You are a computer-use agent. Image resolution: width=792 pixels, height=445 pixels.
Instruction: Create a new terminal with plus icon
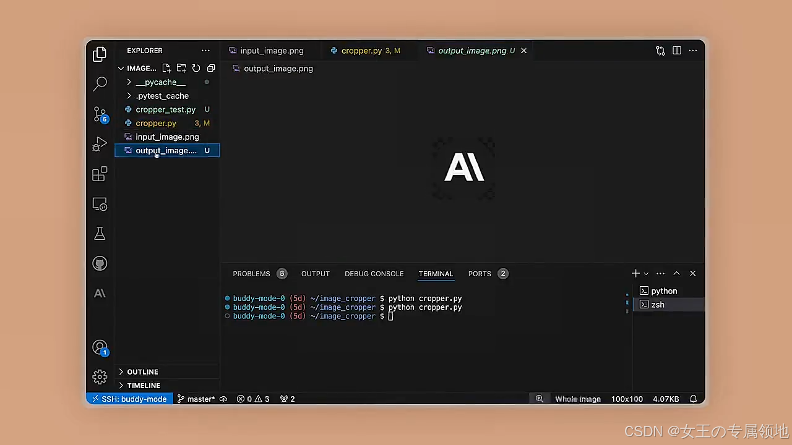tap(635, 273)
